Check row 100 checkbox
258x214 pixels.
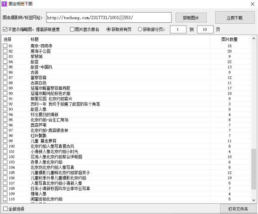coord(5,146)
